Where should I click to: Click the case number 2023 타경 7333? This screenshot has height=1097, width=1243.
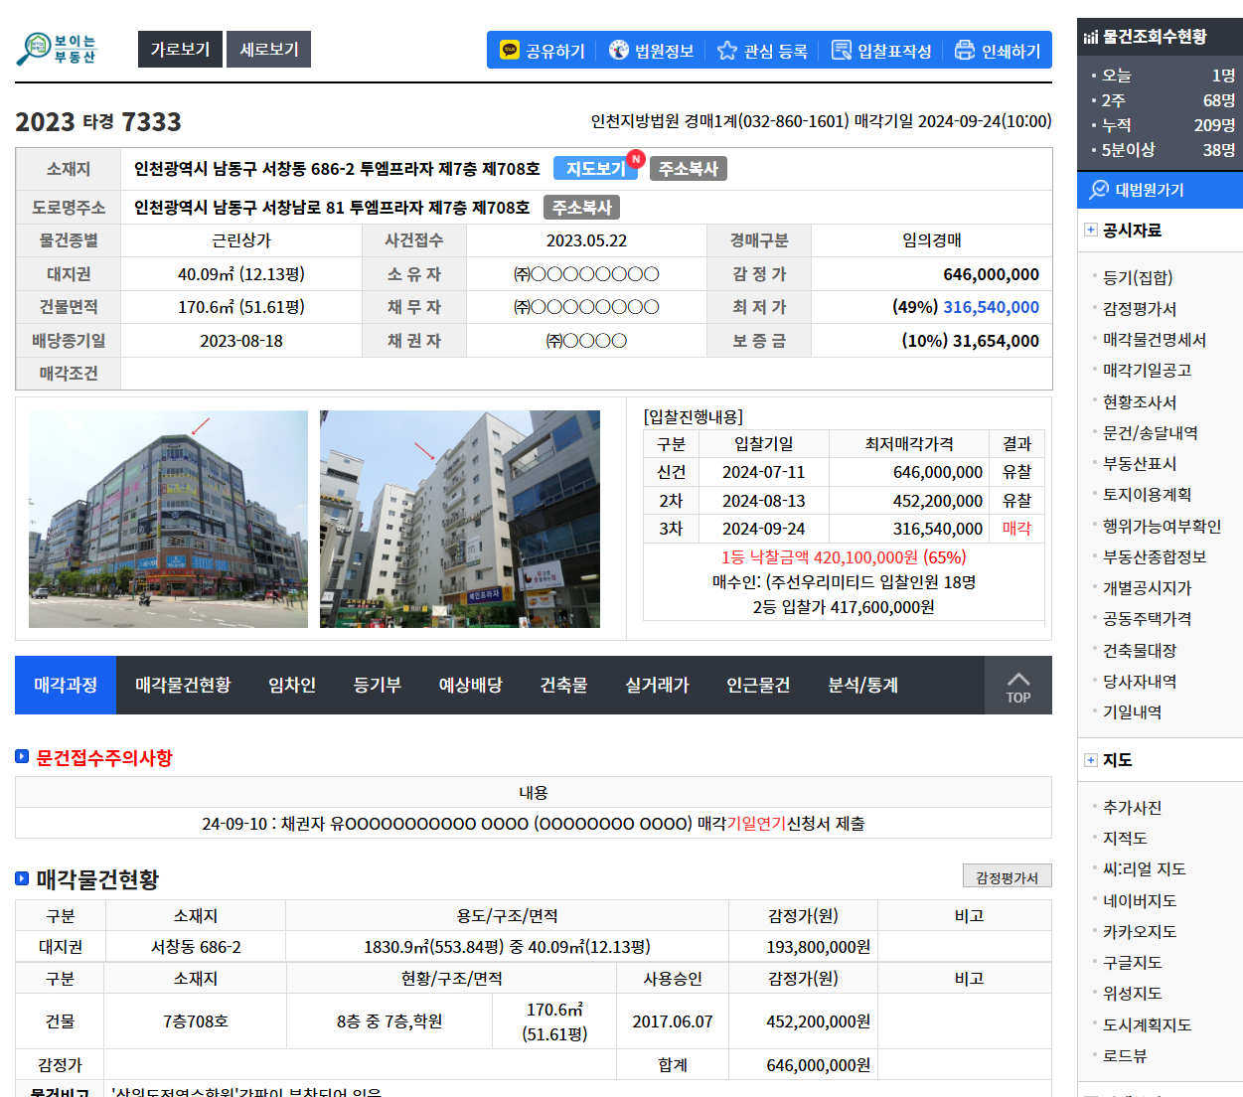point(98,122)
